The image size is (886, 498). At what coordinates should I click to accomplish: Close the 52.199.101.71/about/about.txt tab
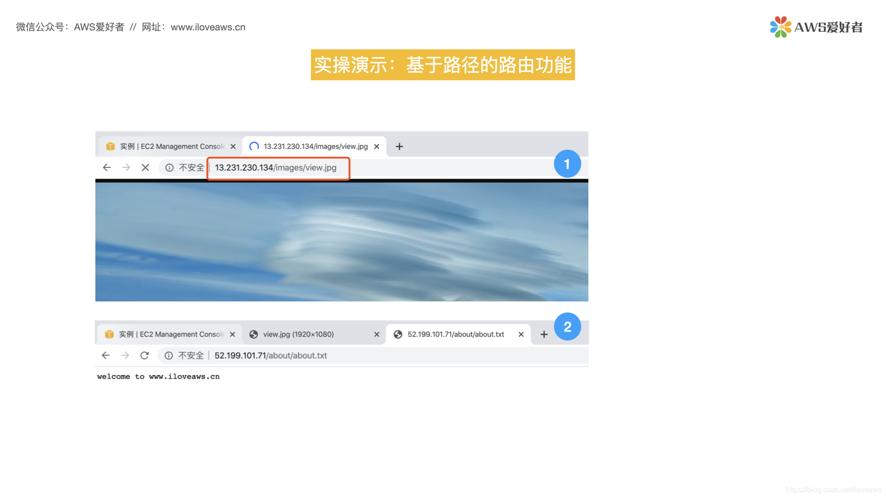521,334
